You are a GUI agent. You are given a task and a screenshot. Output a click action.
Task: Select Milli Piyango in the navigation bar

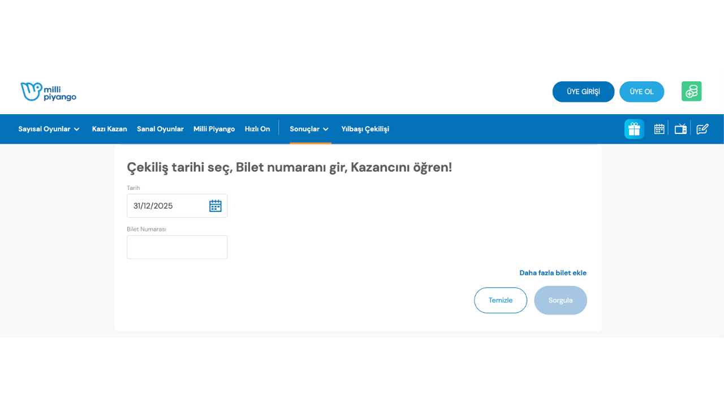click(x=214, y=129)
